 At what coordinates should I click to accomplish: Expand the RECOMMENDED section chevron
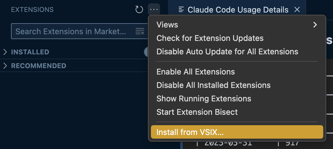5,66
